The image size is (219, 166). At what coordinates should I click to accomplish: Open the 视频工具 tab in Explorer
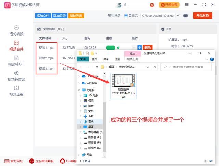click(x=132, y=59)
